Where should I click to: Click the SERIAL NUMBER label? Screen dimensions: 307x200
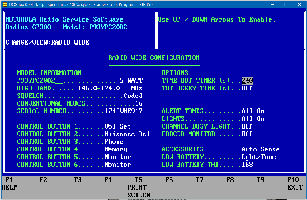[42, 111]
